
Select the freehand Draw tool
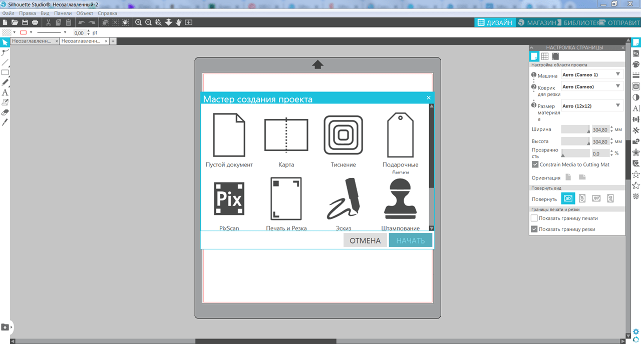(6, 82)
